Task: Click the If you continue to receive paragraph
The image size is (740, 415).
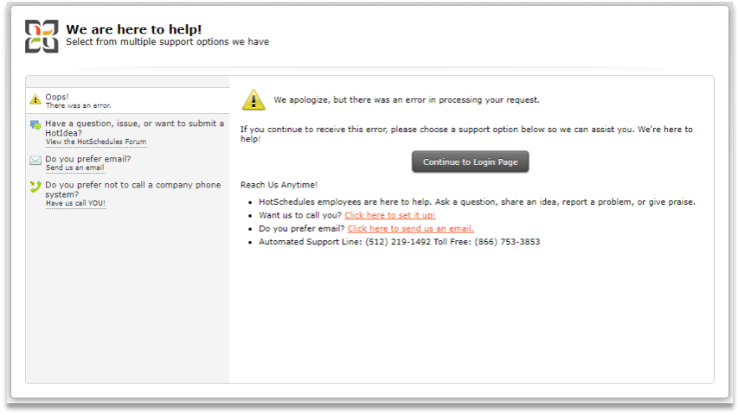Action: 466,134
